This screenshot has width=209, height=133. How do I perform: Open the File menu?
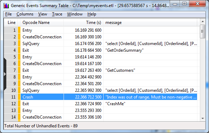8,14
